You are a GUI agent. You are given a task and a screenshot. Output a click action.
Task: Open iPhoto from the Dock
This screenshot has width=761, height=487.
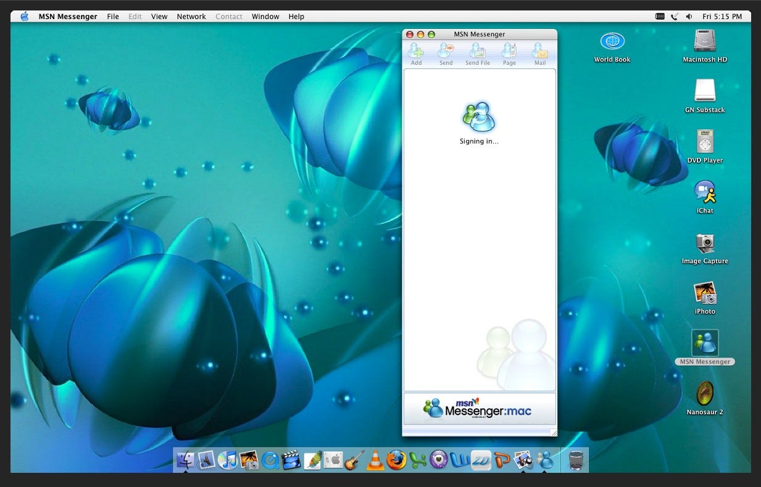click(x=249, y=460)
